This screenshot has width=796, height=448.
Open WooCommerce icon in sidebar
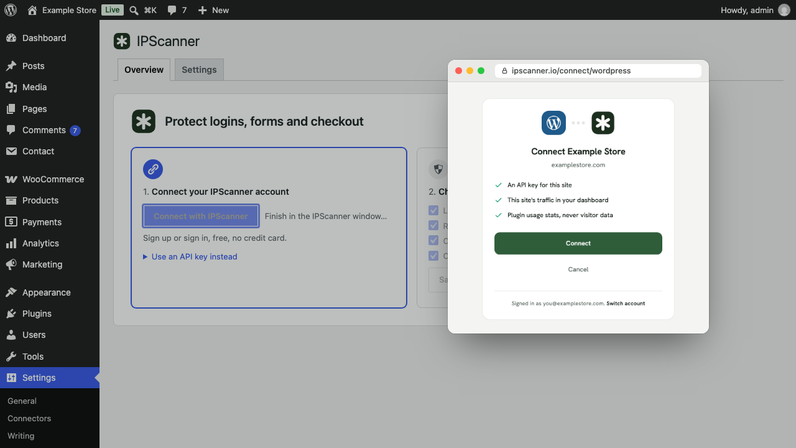11,179
